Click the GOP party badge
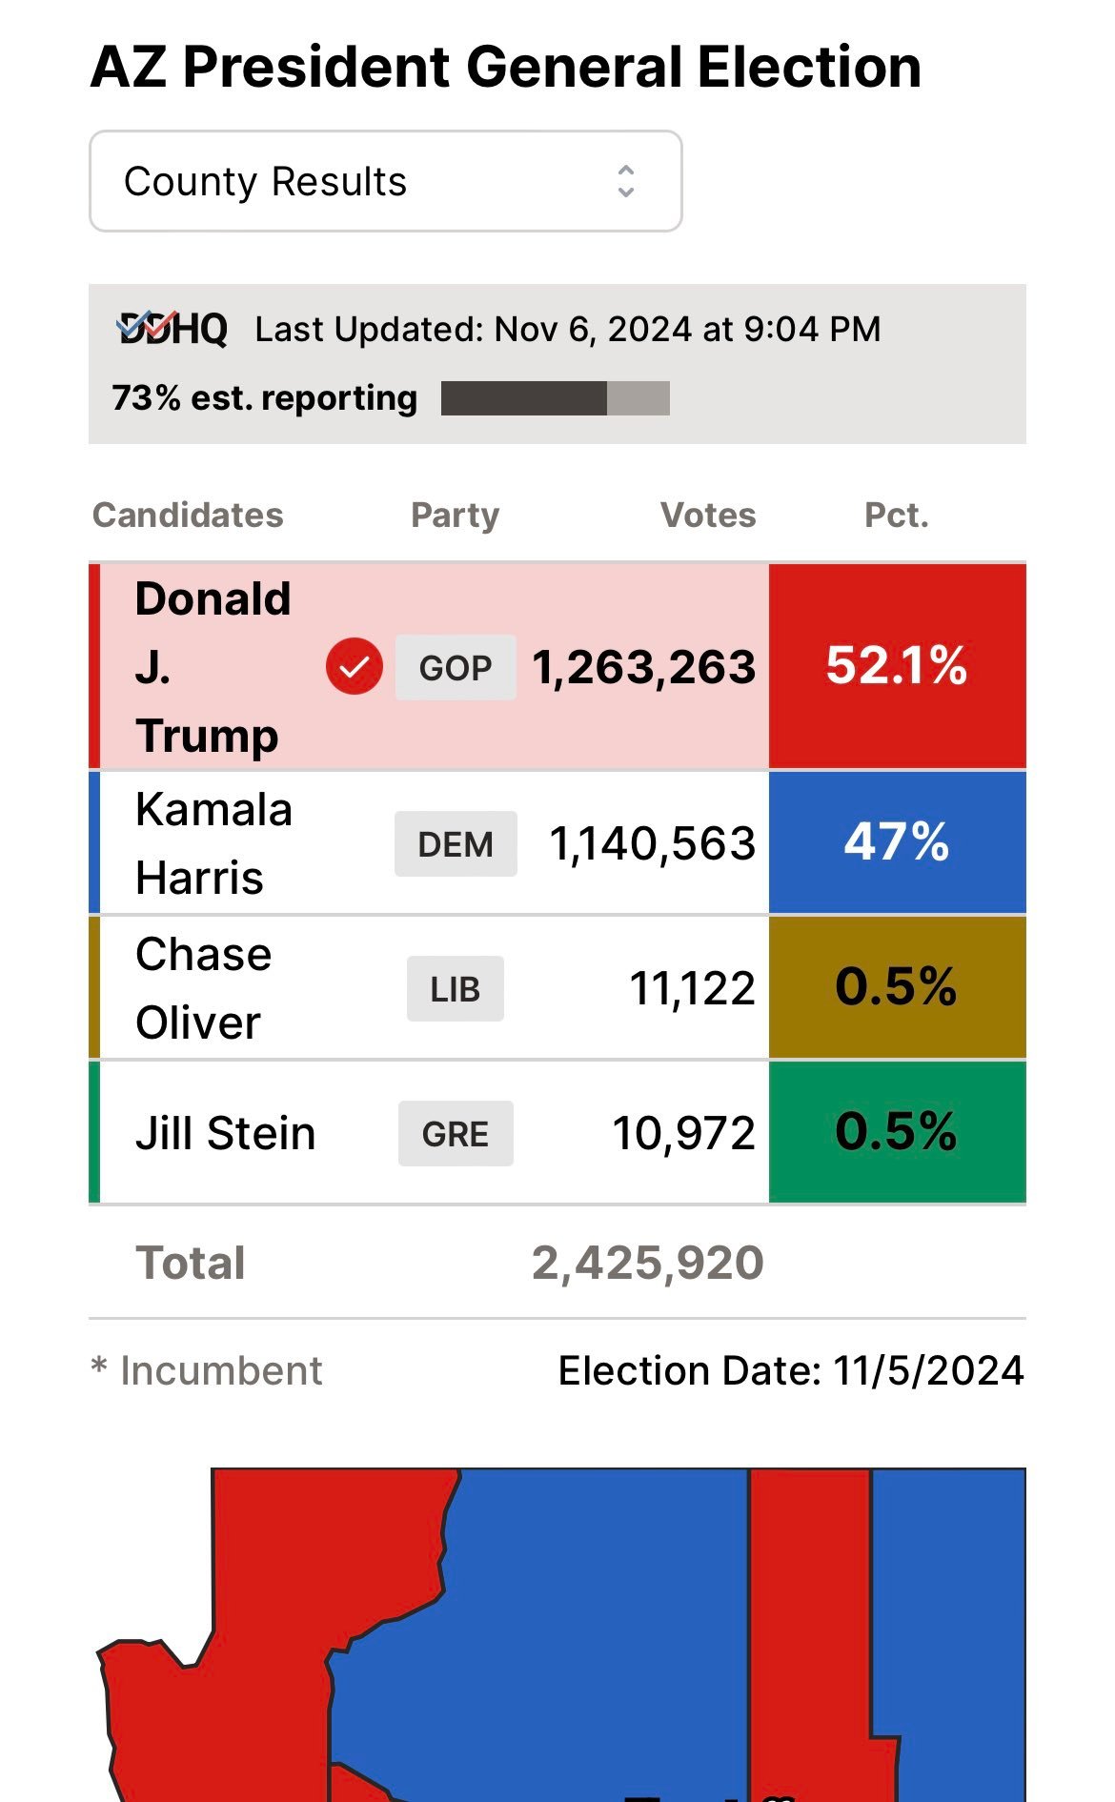 click(456, 667)
